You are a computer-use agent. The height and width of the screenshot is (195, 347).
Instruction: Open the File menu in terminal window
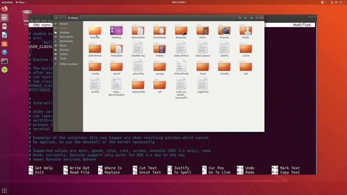tap(31, 21)
